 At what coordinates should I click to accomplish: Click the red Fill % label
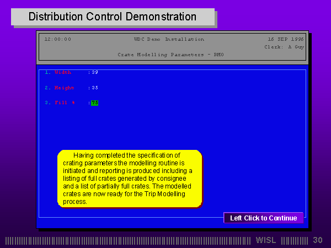pos(65,103)
